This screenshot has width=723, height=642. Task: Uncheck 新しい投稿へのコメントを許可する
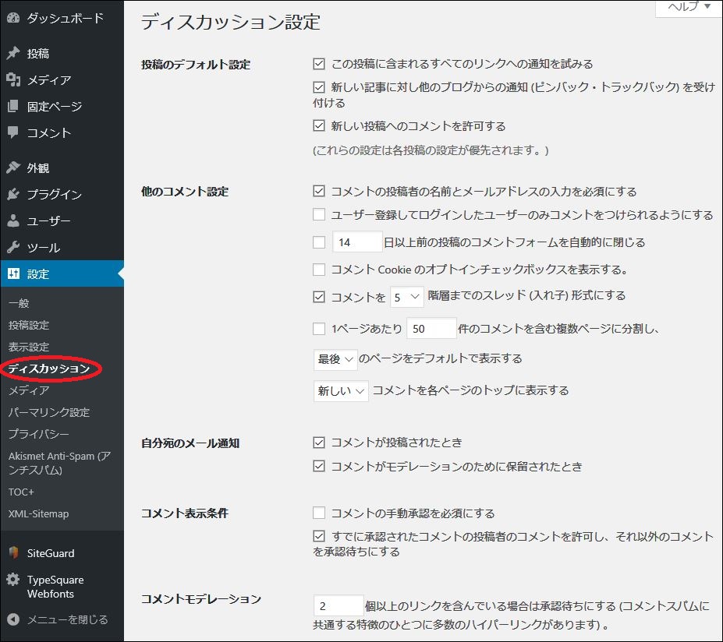[319, 125]
